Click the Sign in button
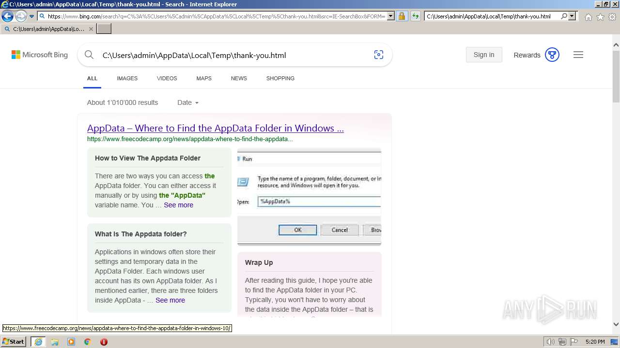Screen dimensions: 620x348 tap(484, 55)
